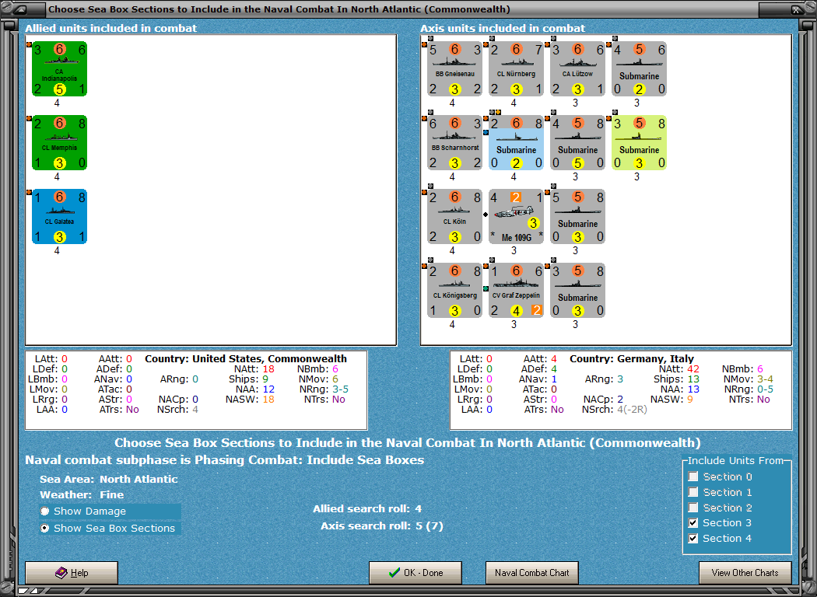Open View Other Charts

coord(745,573)
